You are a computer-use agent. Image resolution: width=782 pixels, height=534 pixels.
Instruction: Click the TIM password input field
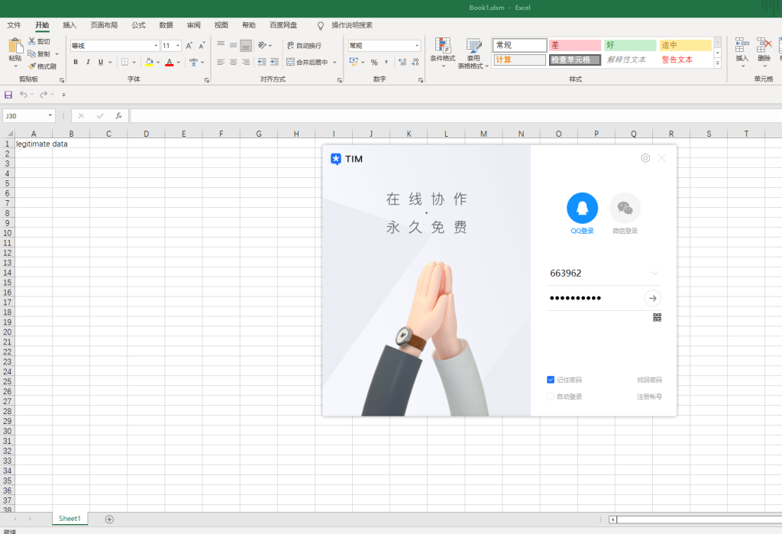point(594,298)
